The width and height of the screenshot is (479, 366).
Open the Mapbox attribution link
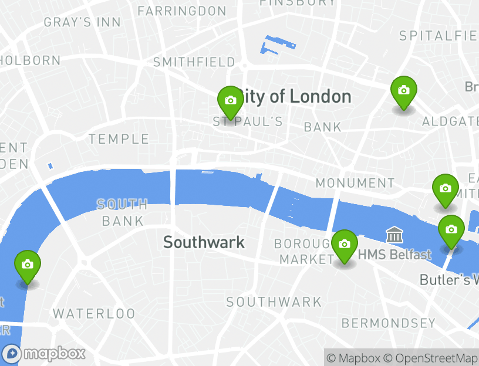pos(353,358)
